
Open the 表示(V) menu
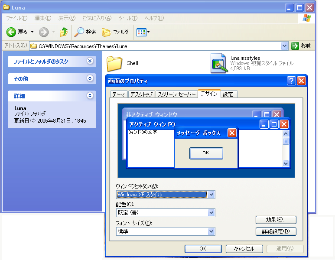67,18
